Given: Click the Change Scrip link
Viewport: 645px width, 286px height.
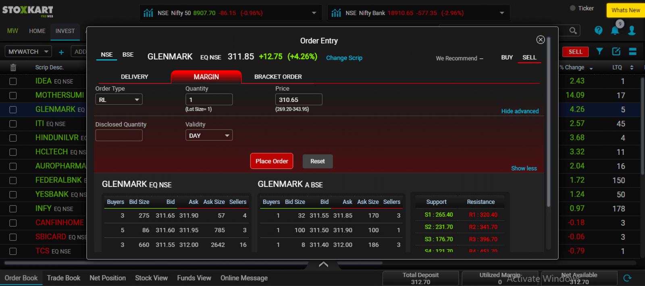Looking at the screenshot, I should [344, 58].
